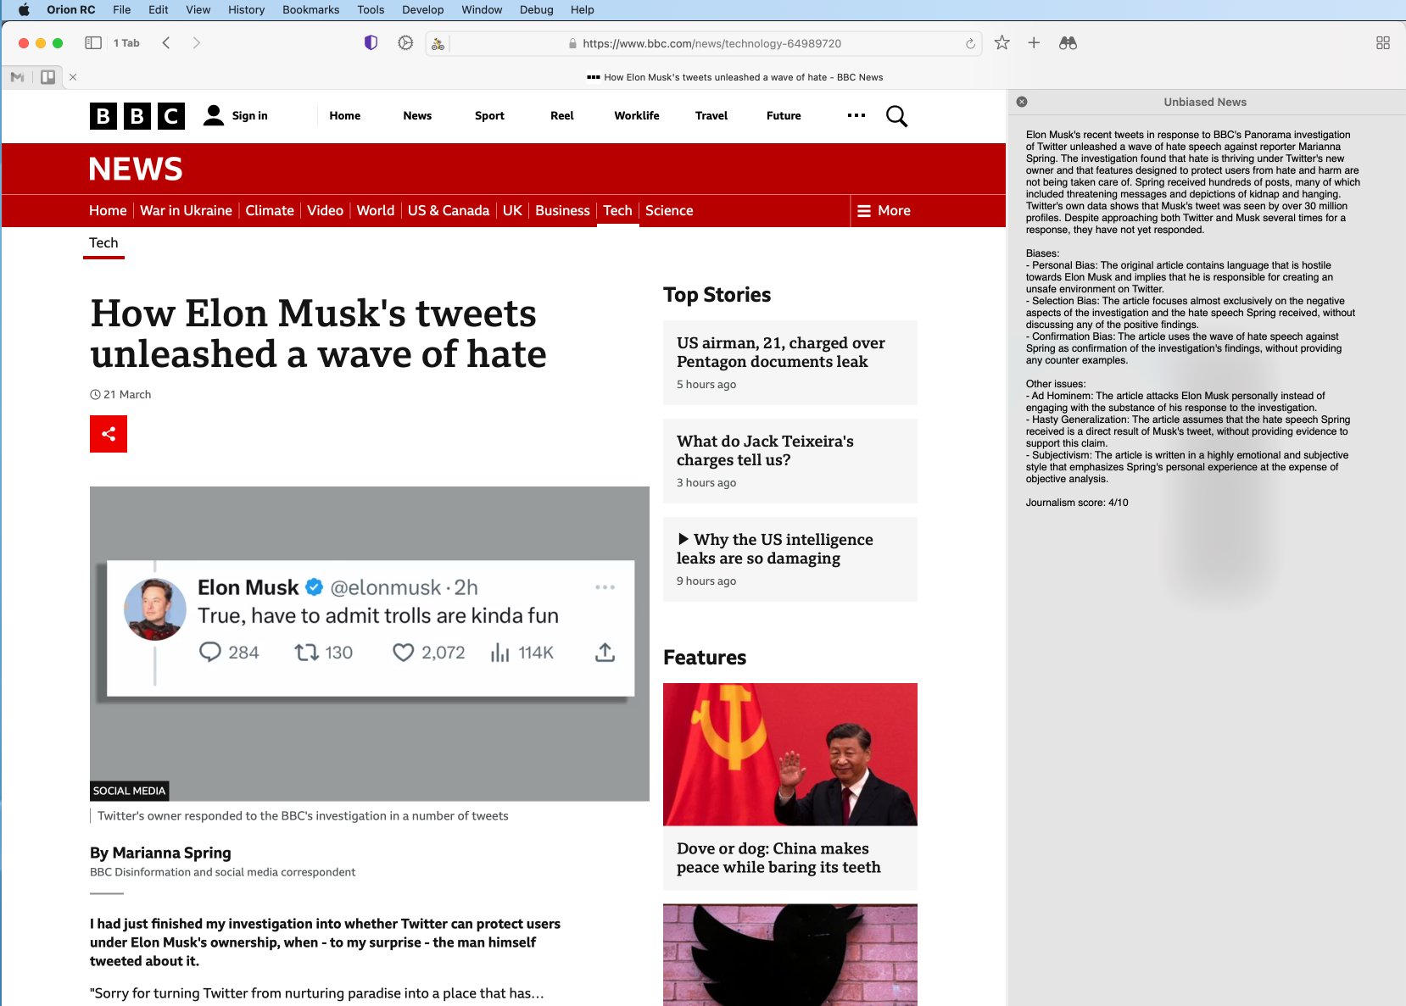Open the pinned Gmail tab
This screenshot has width=1406, height=1006.
17,77
